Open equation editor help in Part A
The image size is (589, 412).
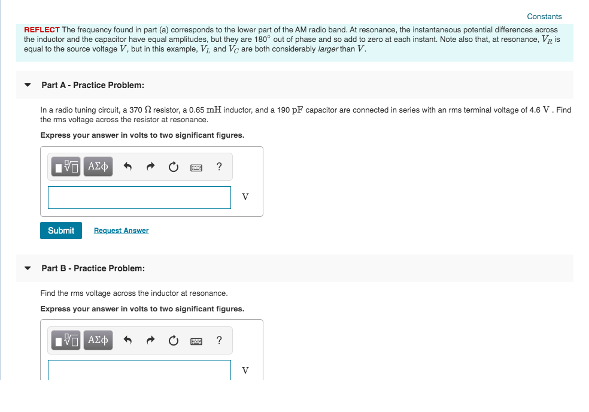coord(219,166)
